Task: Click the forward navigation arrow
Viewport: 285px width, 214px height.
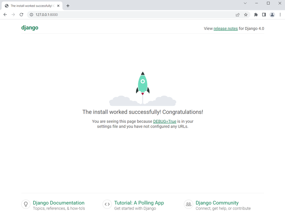Action: coord(13,15)
